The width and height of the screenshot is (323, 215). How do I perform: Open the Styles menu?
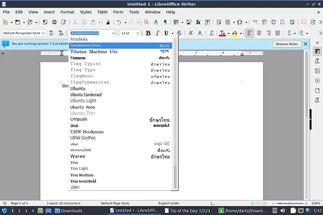point(86,12)
